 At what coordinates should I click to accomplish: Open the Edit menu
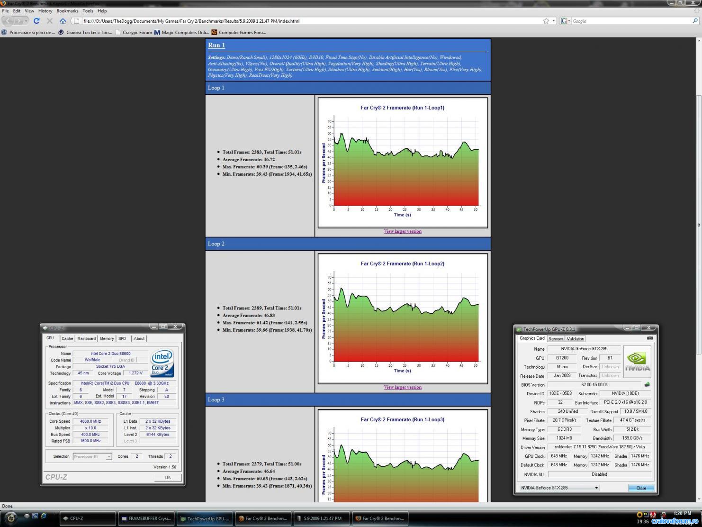[x=17, y=11]
